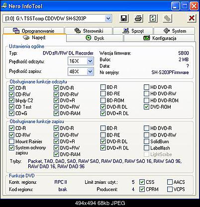Open the drive selection dropdown arrow
The image size is (200, 207).
[108, 18]
